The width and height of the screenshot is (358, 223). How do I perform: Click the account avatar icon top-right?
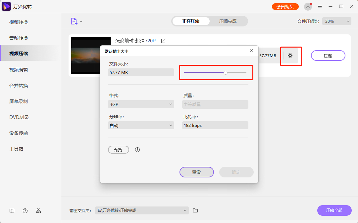point(308,6)
